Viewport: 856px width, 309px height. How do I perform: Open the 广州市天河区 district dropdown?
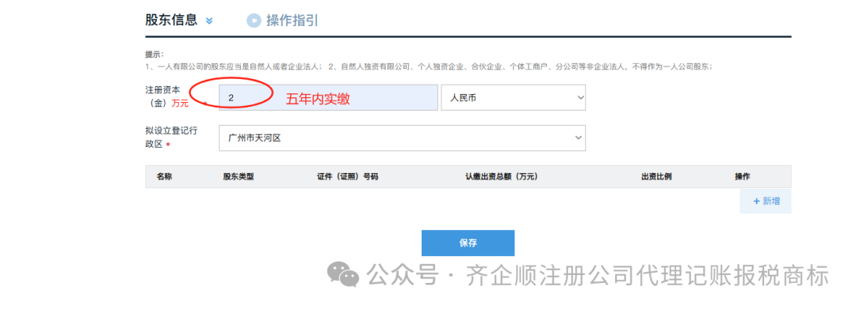tap(402, 138)
